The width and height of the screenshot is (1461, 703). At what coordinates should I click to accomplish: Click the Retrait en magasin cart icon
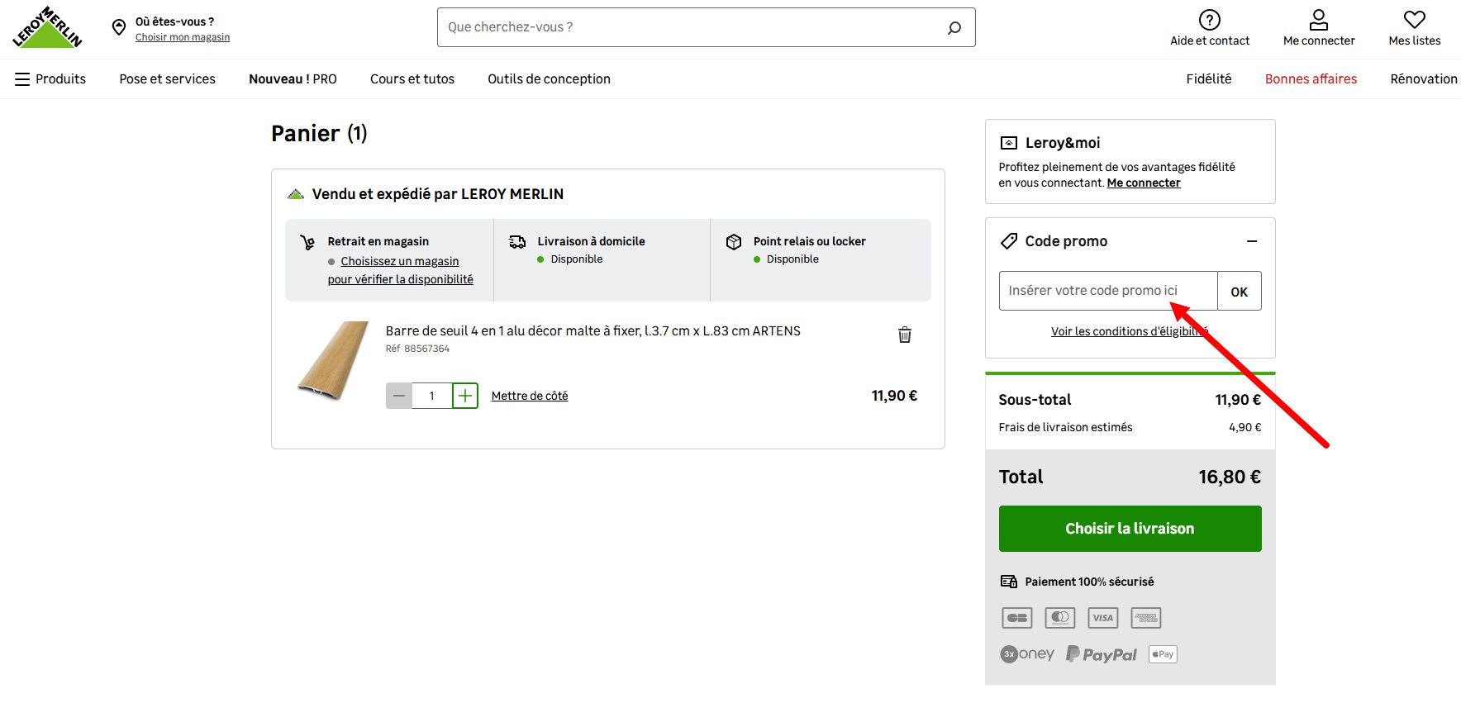(x=307, y=242)
